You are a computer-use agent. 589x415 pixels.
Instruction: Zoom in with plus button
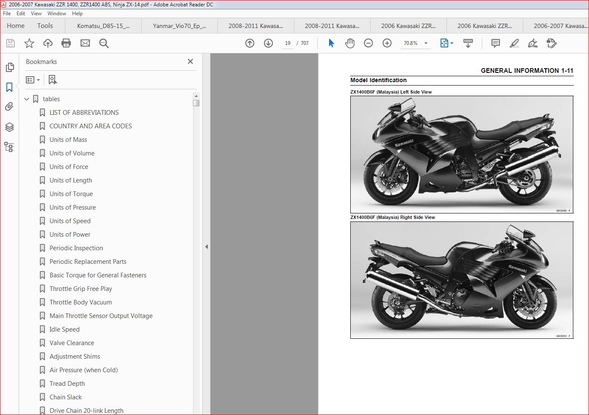[x=387, y=43]
